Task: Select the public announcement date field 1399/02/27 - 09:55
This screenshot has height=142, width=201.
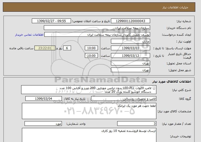Action: pos(51,21)
